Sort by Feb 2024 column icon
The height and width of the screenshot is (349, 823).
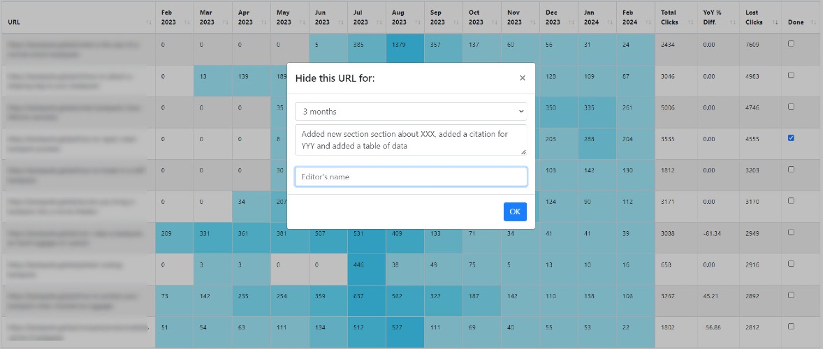(x=648, y=22)
